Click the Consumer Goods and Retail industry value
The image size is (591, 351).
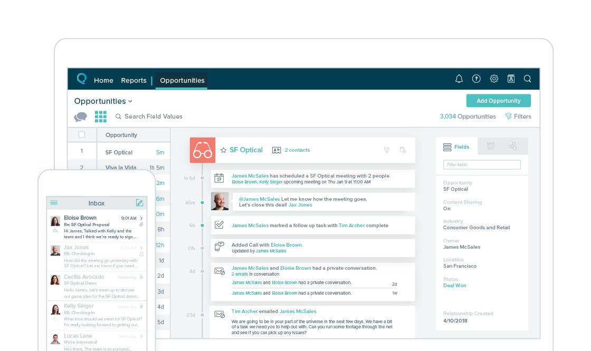tap(476, 228)
